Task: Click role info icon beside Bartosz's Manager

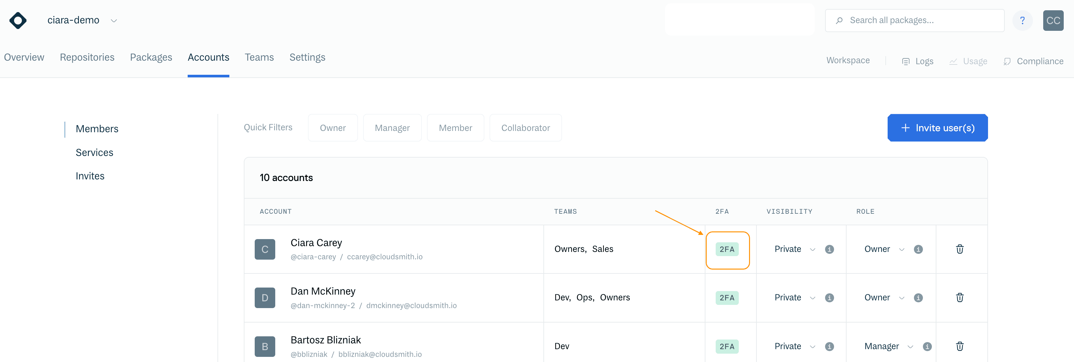Action: [x=927, y=346]
